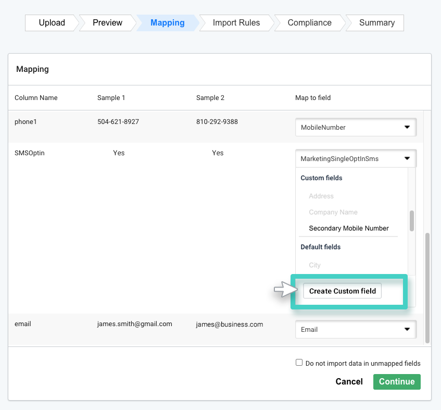Switch to the Upload step
Screen dimensions: 441x410
click(51, 22)
